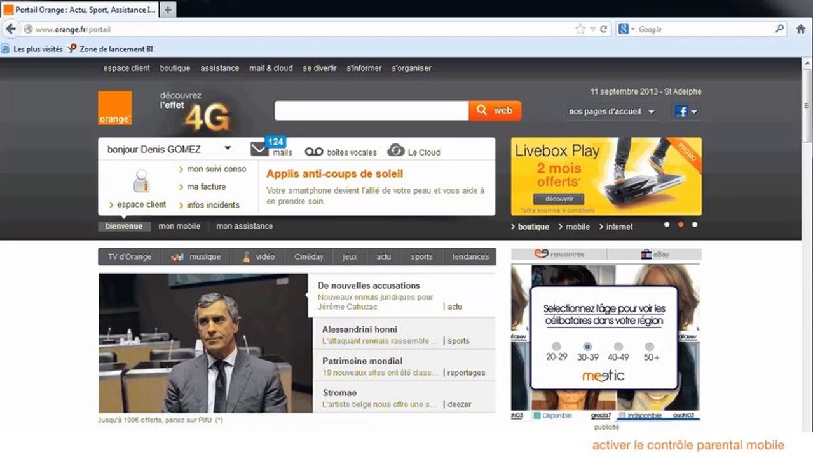Viewport: 813px width, 457px height.
Task: Click the Les plus visités bookmark icon
Action: coord(6,49)
